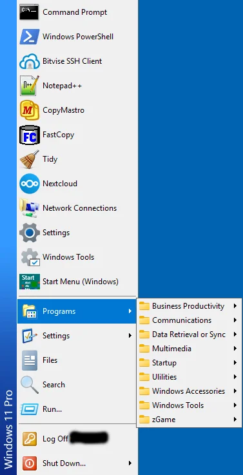Screen dimensions: 243x475
Task: Click the Business Productivity folder icon
Action: pyautogui.click(x=144, y=306)
